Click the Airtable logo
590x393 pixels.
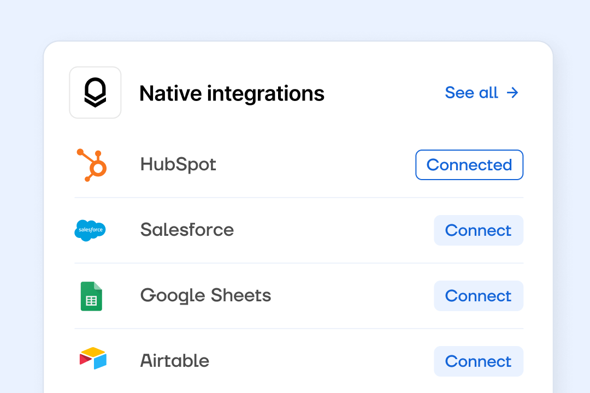(x=92, y=359)
